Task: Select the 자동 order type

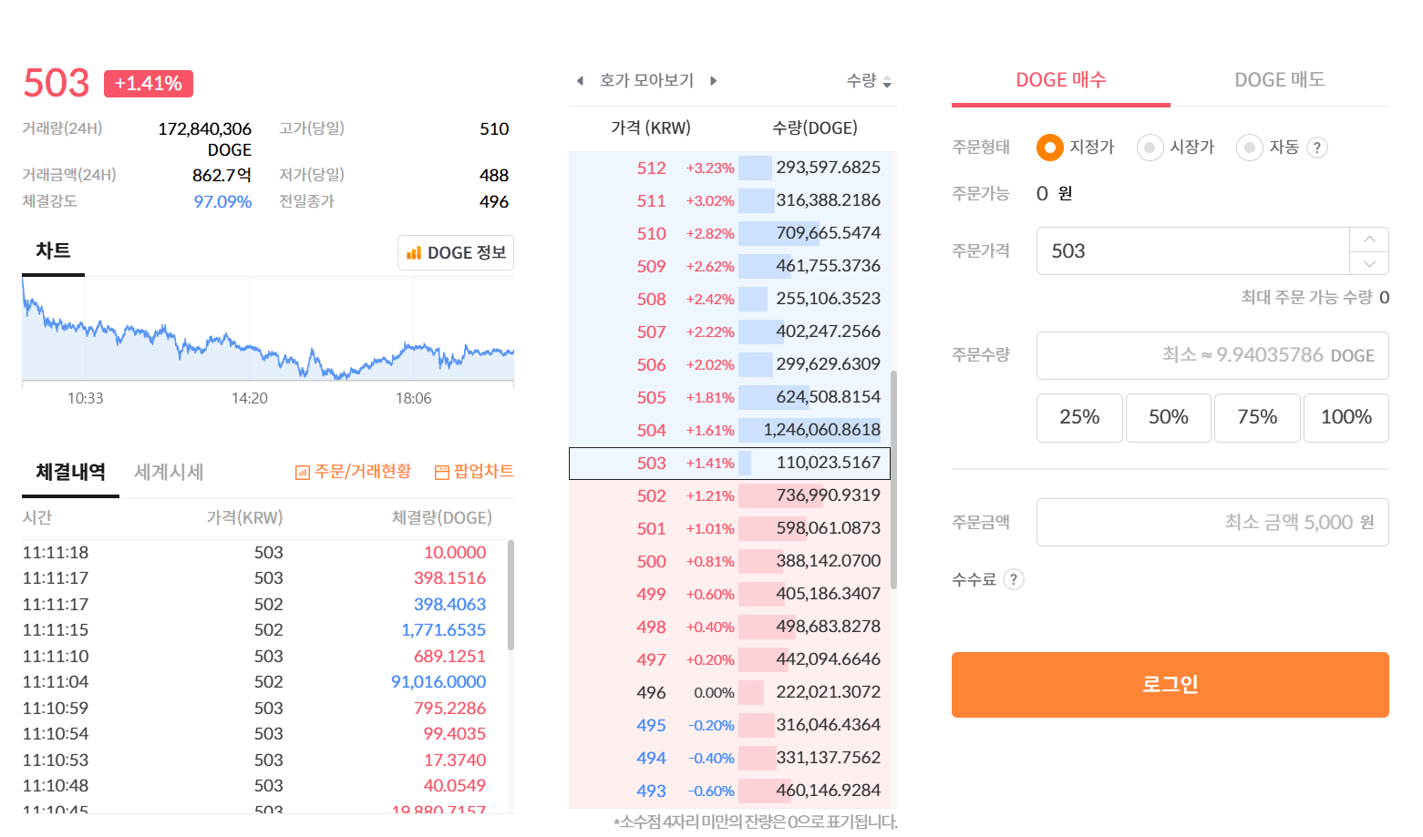Action: pos(1249,147)
